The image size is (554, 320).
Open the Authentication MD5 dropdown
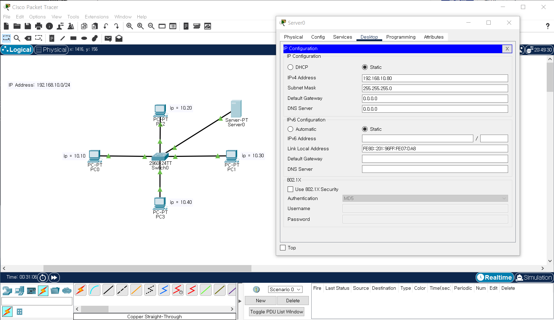(425, 198)
